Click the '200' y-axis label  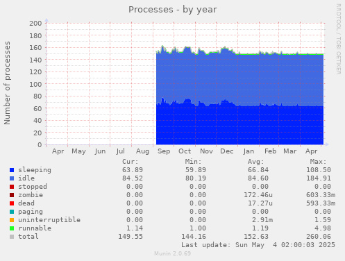pos(35,24)
